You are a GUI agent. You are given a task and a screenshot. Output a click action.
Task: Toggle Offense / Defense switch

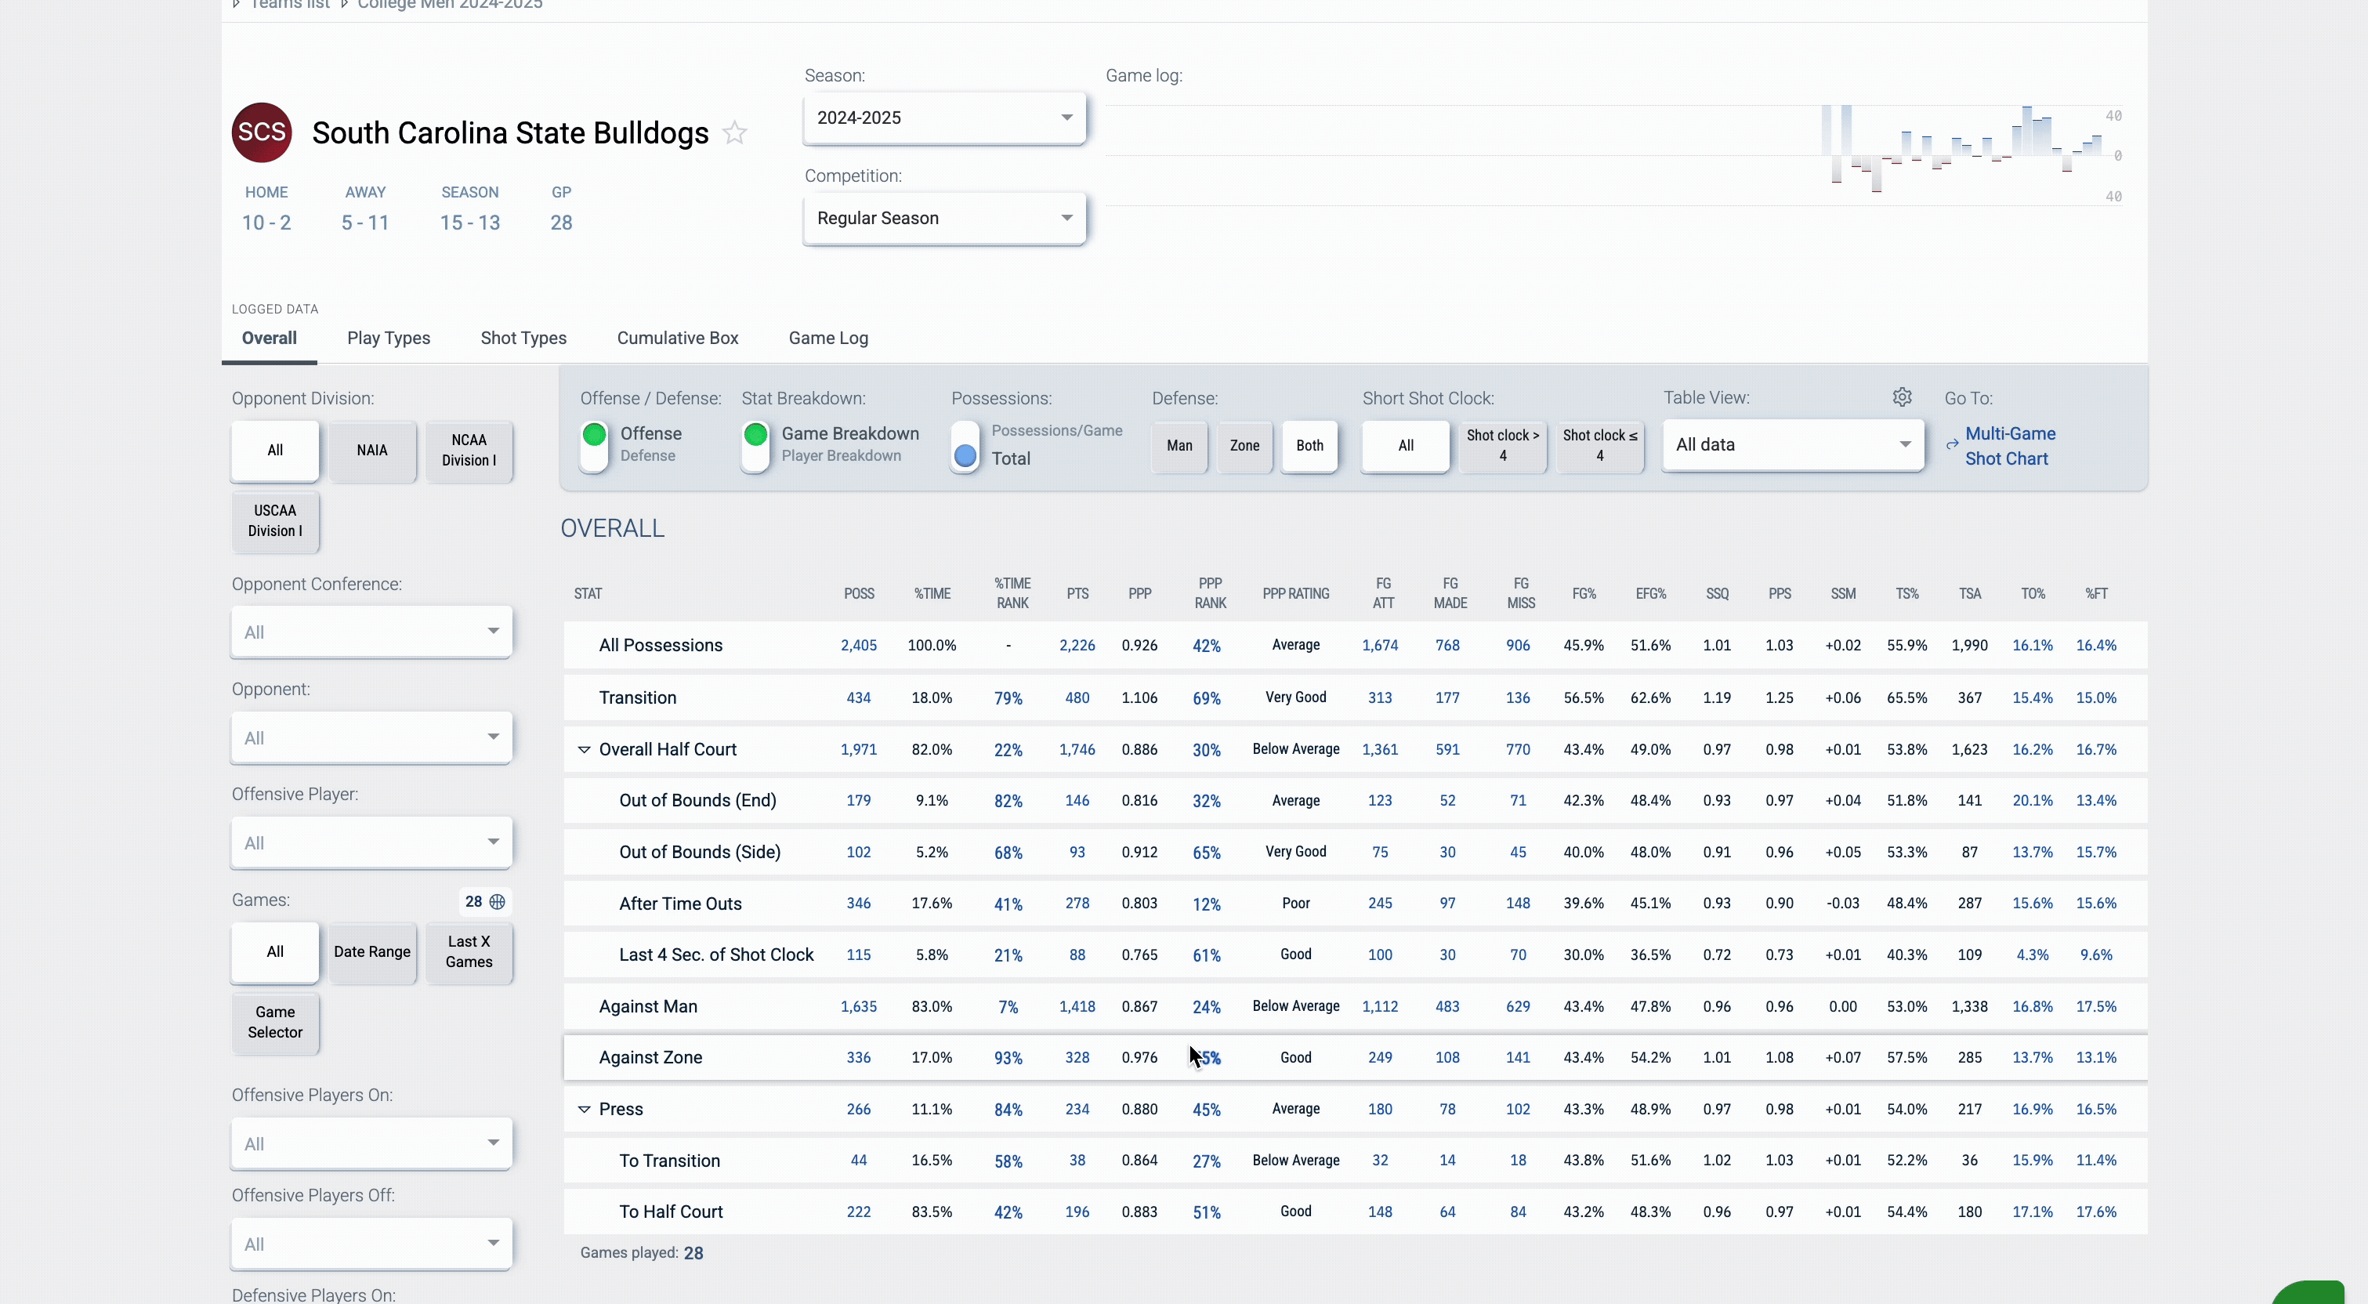[594, 445]
